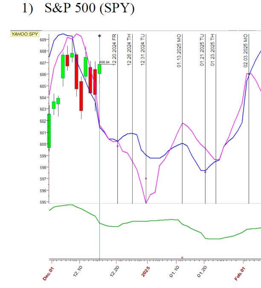The height and width of the screenshot is (288, 261).
Task: Click the 604 price axis label
Action: (x=43, y=98)
